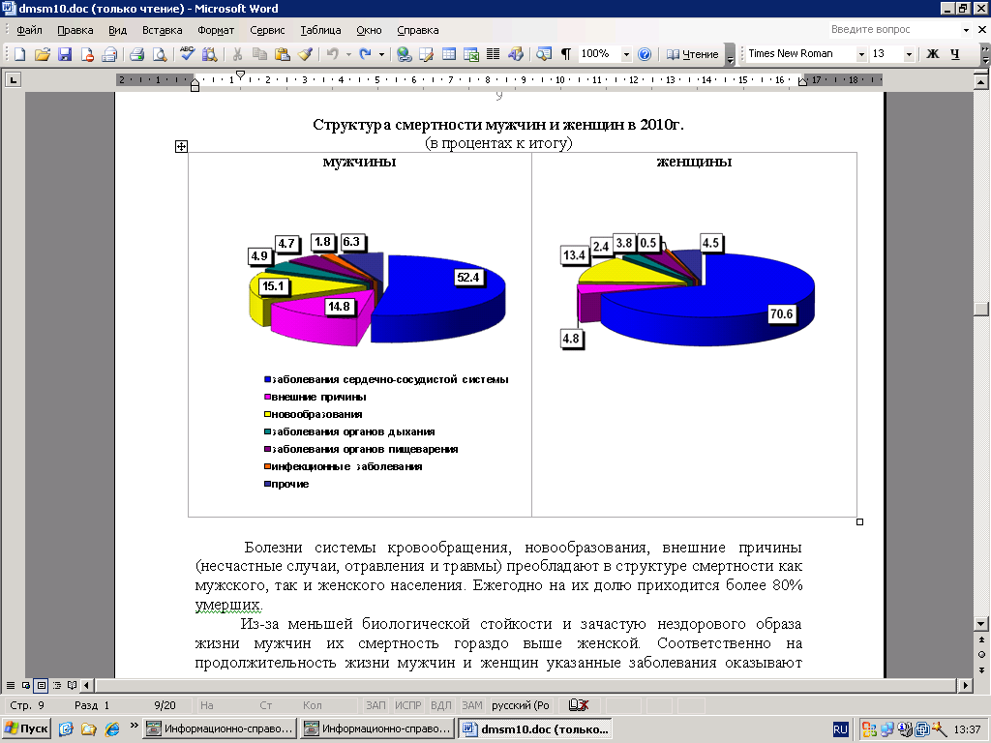Create a new blank document

(19, 54)
